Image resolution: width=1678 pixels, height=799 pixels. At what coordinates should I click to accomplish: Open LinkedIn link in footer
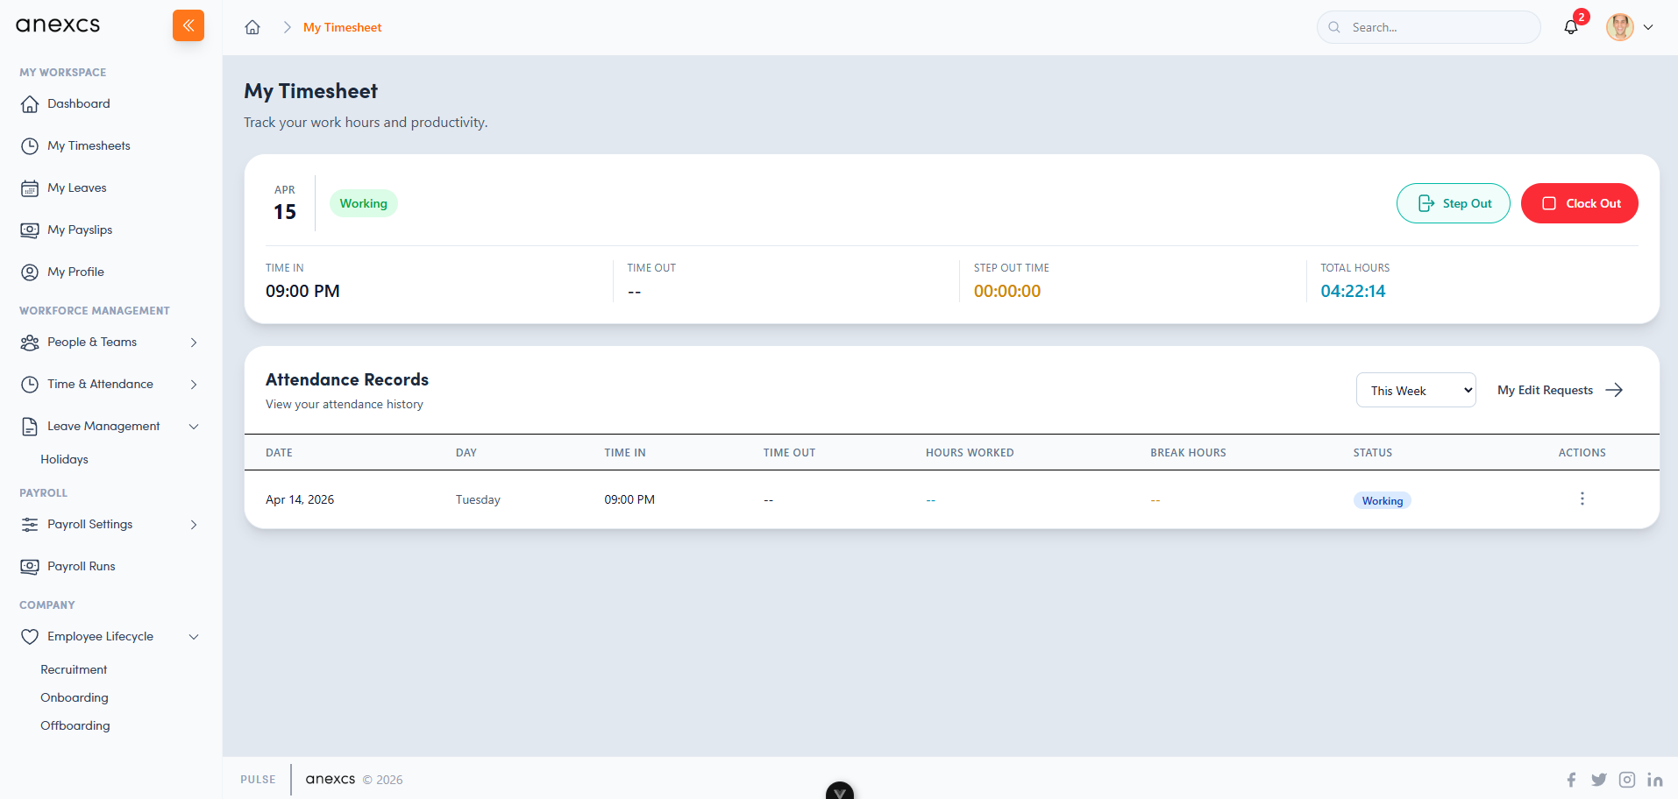coord(1655,780)
